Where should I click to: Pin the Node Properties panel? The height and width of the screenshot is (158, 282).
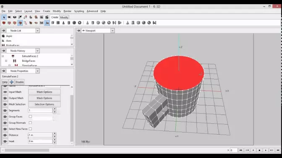click(x=4, y=71)
